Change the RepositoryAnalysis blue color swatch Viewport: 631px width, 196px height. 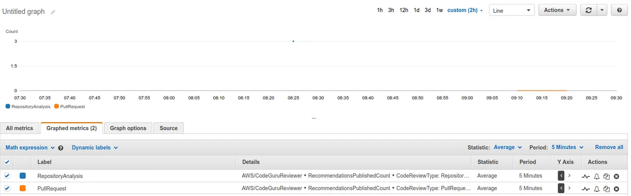[23, 175]
